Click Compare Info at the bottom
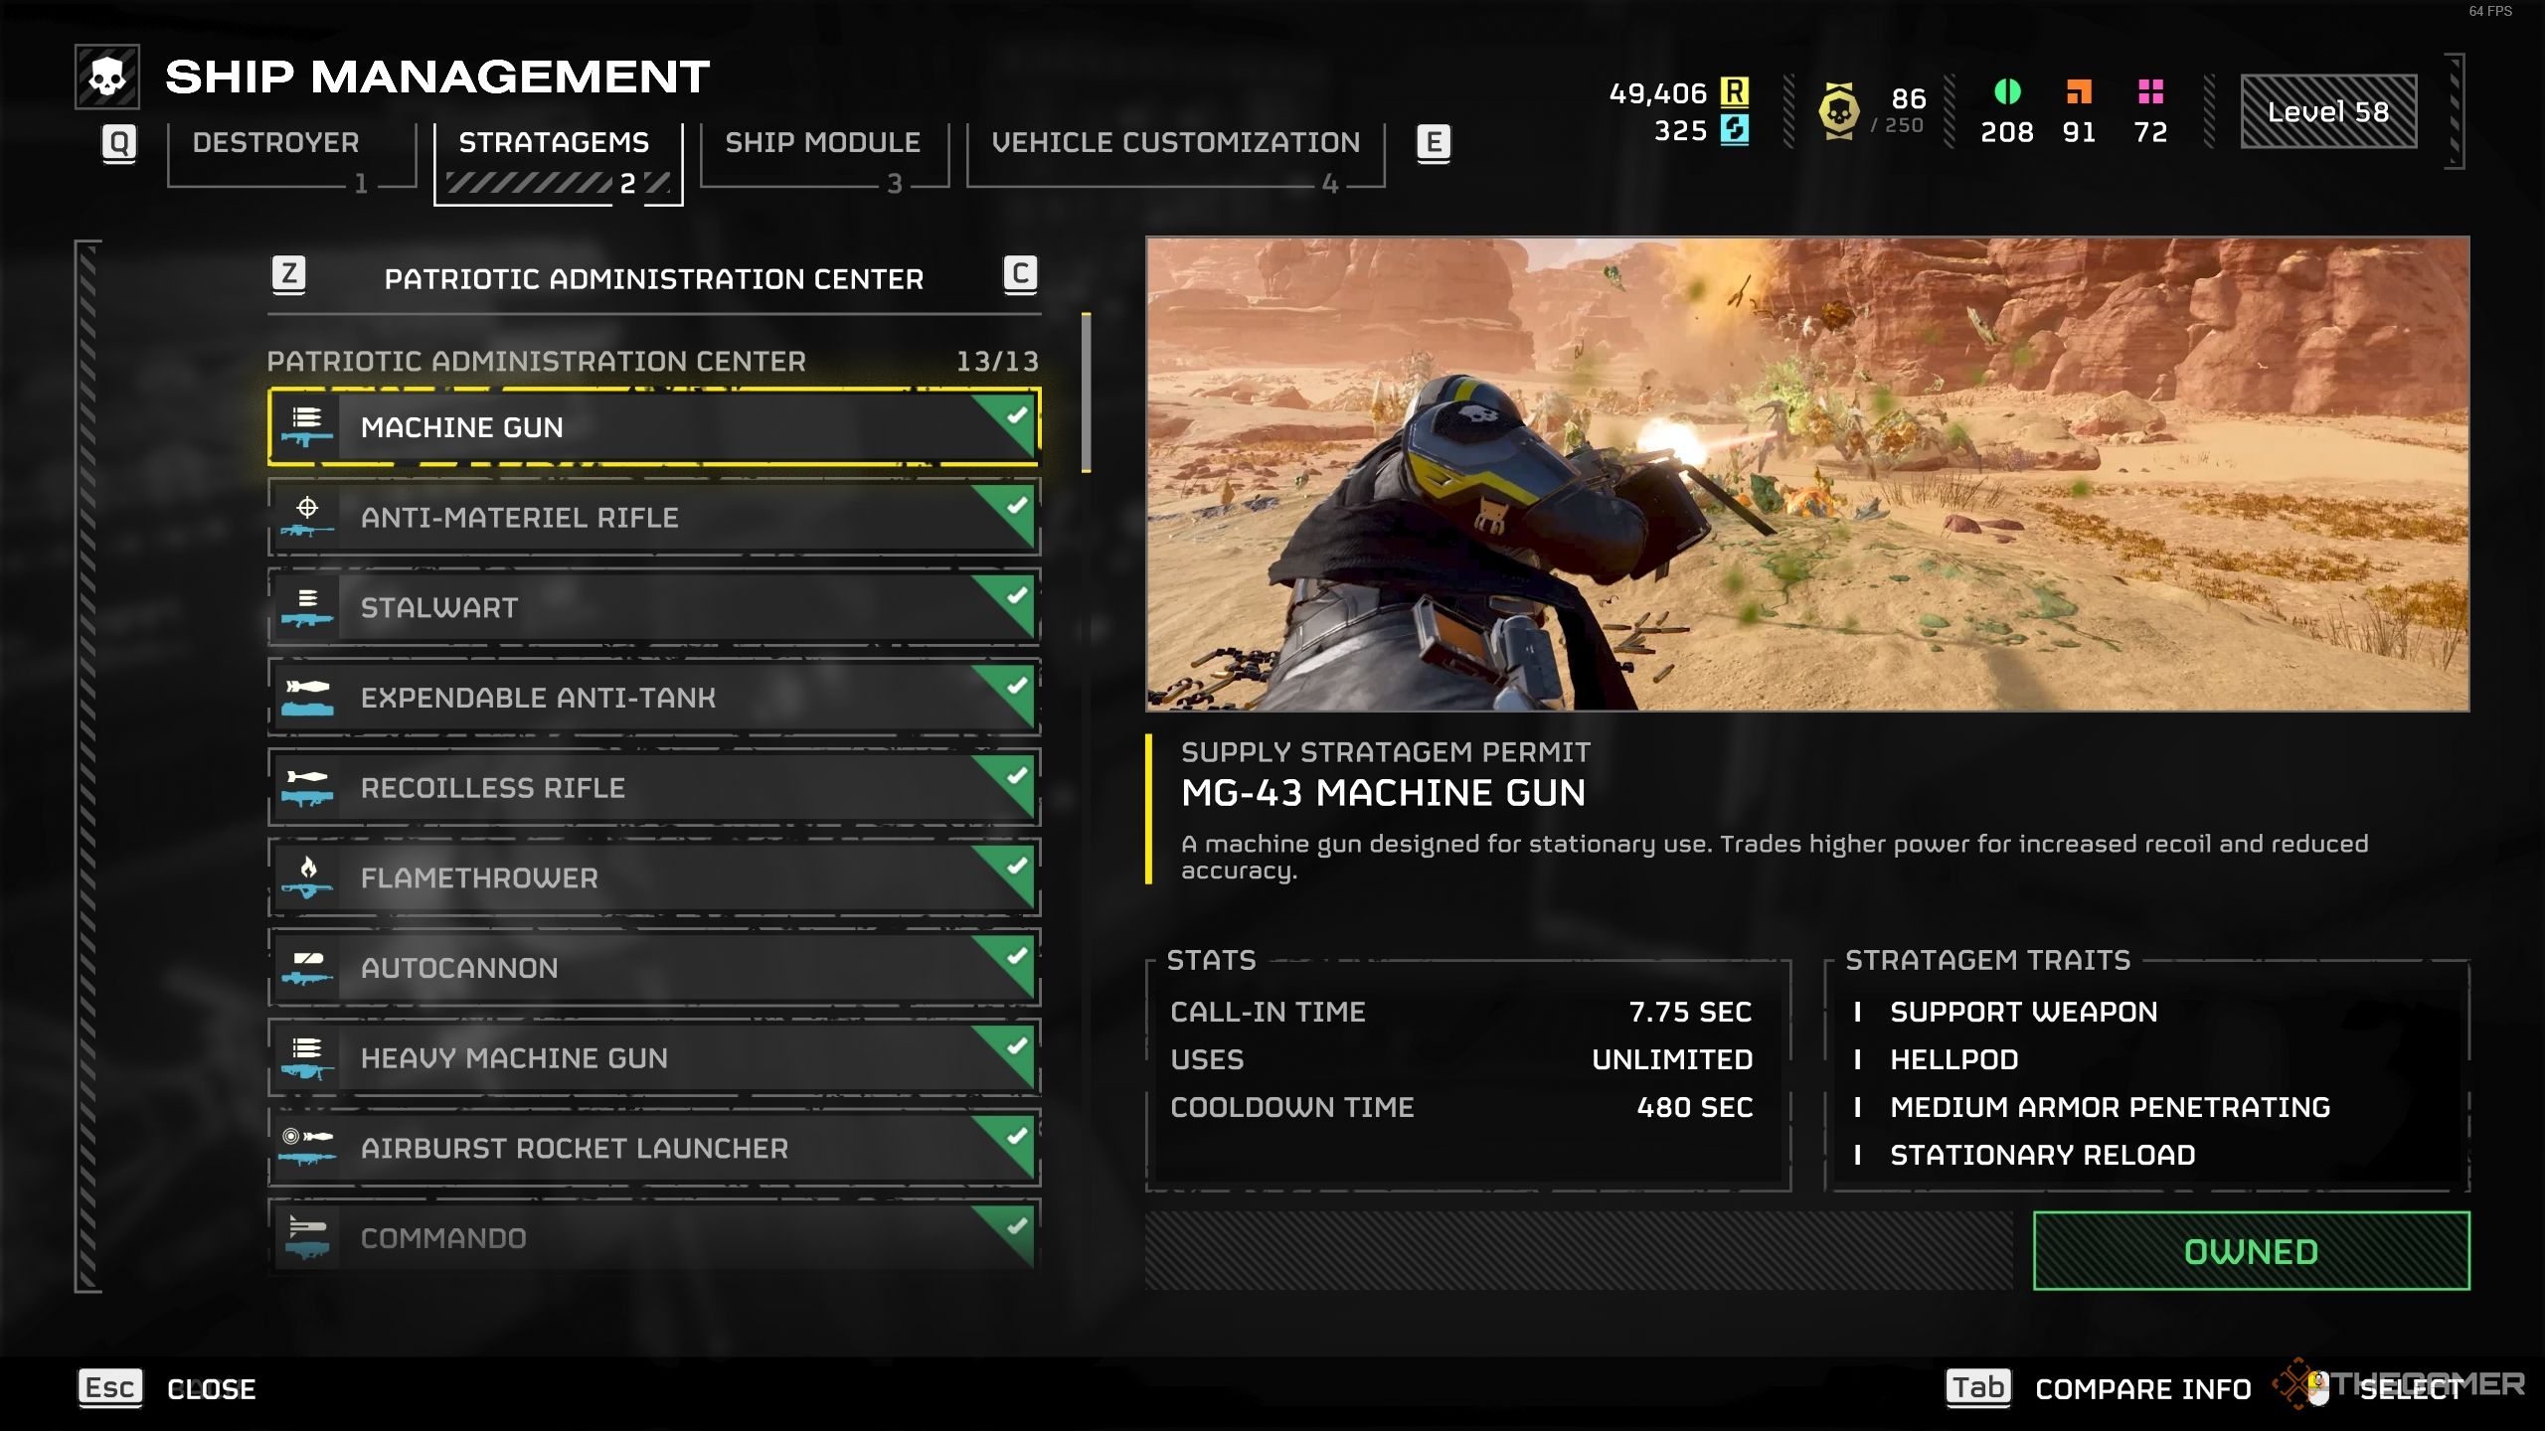Viewport: 2545px width, 1431px height. pyautogui.click(x=2143, y=1389)
